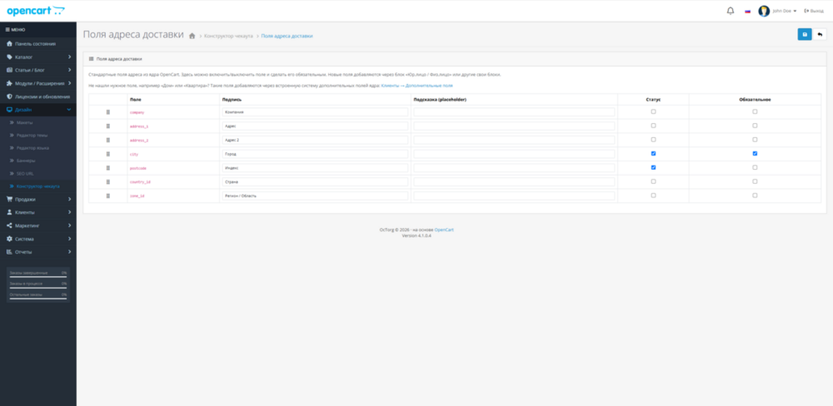Open the notifications bell icon

pyautogui.click(x=731, y=11)
